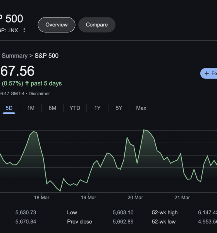The height and width of the screenshot is (233, 217).
Task: Show the 6M chart range
Action: [x=52, y=108]
